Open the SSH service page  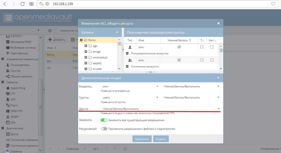coord(13,122)
